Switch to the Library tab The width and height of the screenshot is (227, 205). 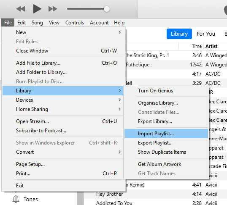coord(179,34)
